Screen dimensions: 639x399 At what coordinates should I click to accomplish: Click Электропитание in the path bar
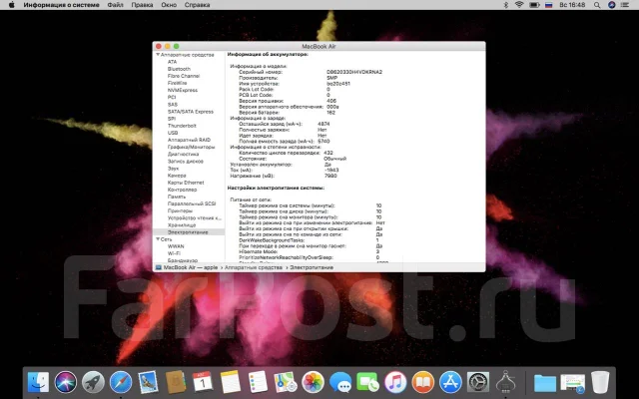pos(312,267)
